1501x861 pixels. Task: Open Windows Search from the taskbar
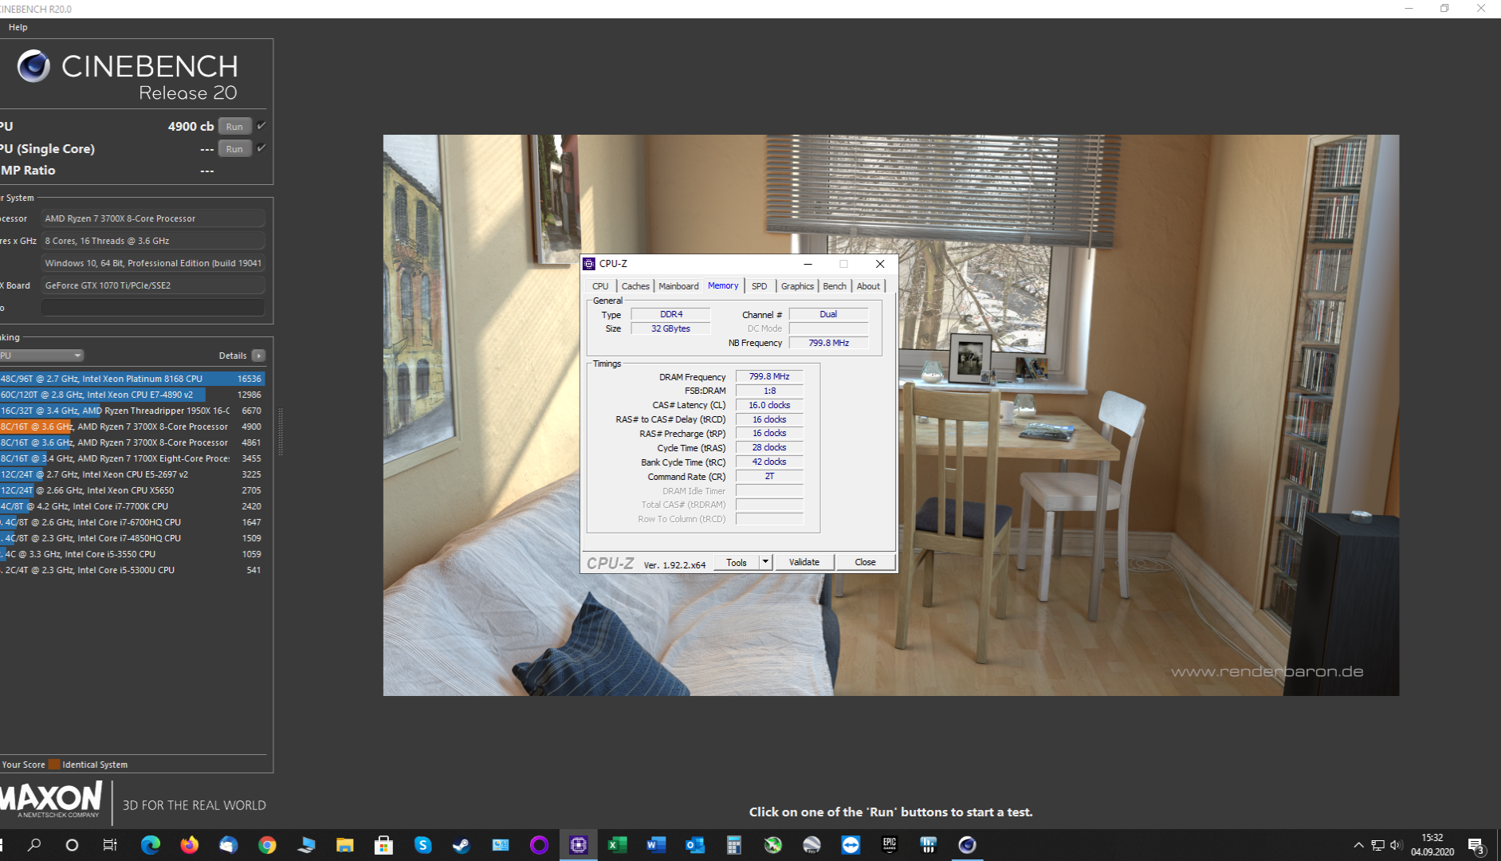(x=33, y=845)
